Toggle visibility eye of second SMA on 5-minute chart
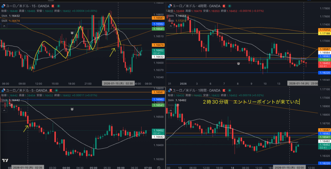This screenshot has width=331, height=169. (11, 105)
